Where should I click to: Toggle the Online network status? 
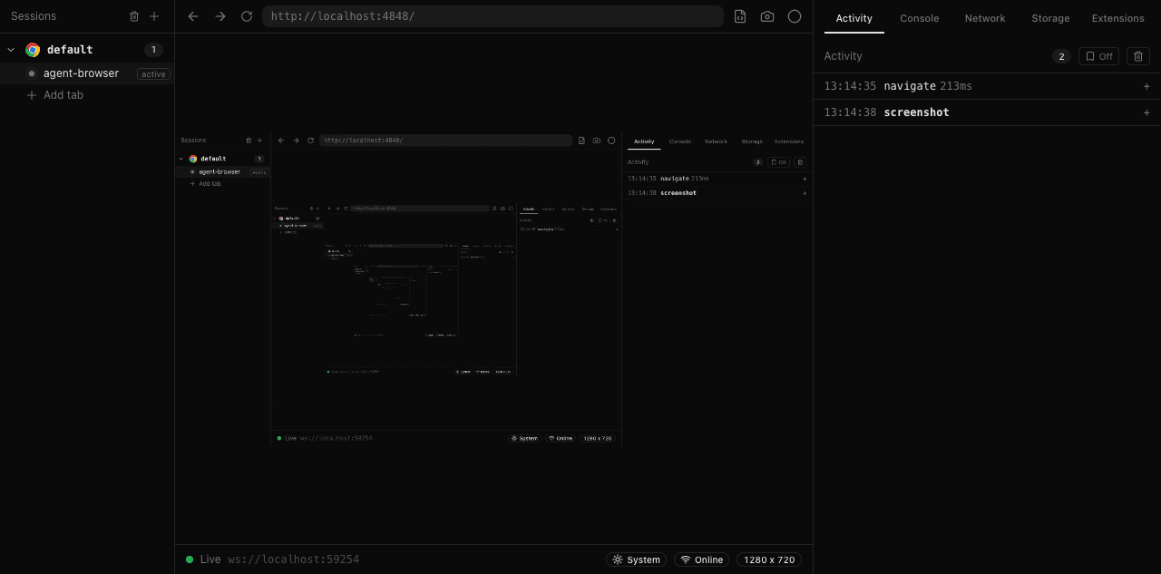(701, 559)
